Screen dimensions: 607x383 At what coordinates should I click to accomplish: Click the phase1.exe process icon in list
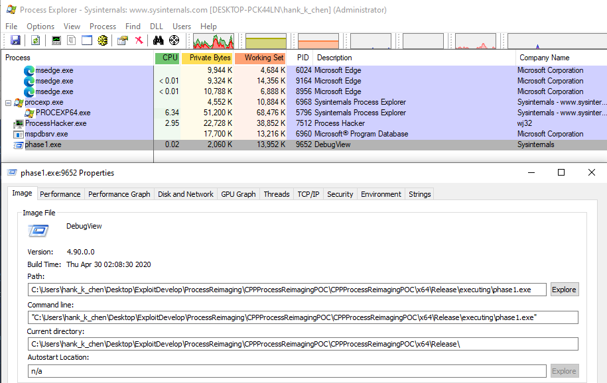point(19,145)
